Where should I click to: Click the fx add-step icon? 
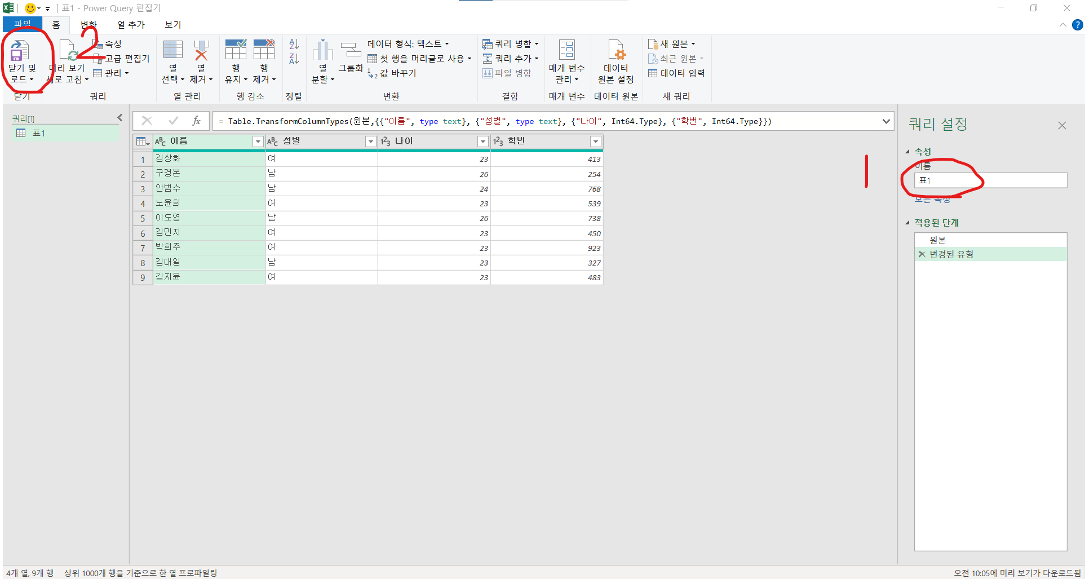196,121
